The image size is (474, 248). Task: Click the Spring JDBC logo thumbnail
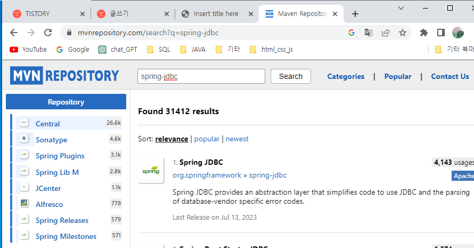pos(151,171)
